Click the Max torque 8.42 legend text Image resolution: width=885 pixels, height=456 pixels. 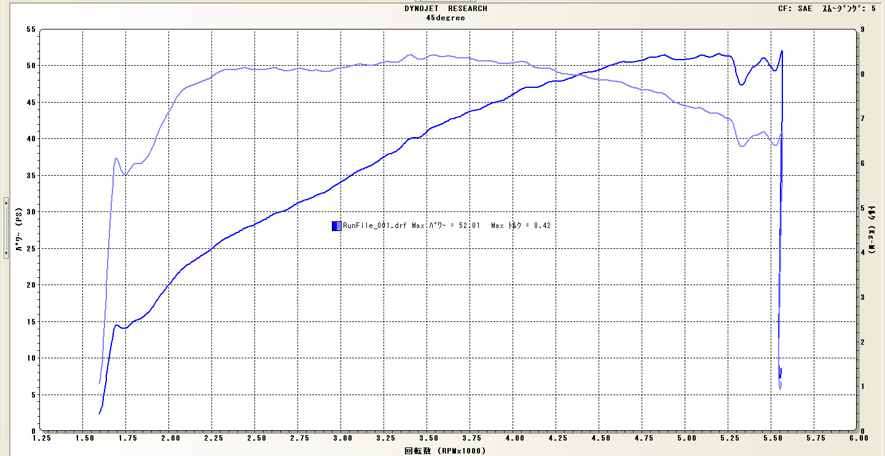click(x=521, y=226)
